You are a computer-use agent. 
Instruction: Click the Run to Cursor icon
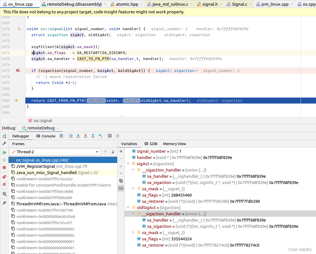pyautogui.click(x=100, y=136)
